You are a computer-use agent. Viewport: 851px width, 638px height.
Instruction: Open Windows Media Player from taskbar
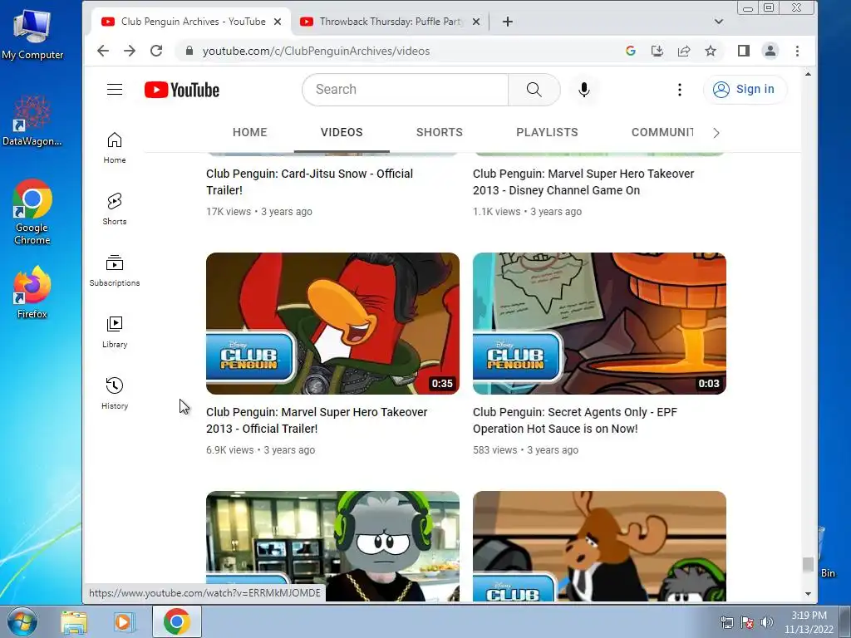point(123,621)
